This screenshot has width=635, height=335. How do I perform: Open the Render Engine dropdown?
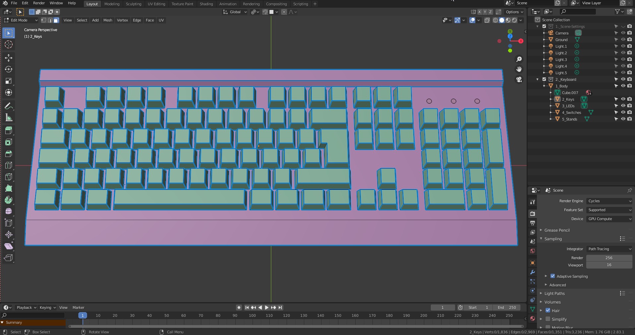[609, 201]
